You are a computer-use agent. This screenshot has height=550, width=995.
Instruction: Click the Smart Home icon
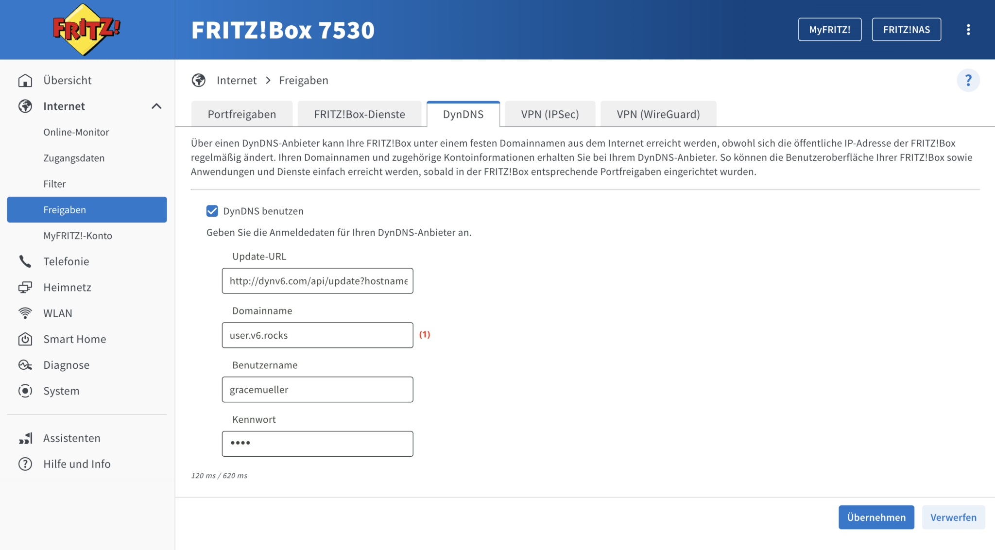25,339
